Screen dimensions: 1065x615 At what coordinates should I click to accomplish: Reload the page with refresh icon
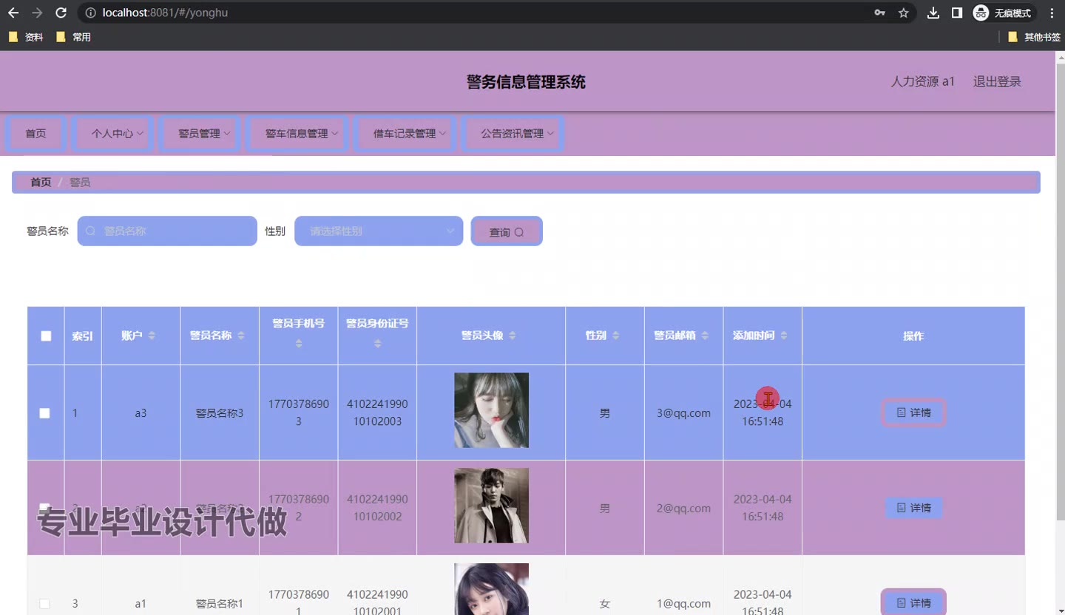(61, 13)
